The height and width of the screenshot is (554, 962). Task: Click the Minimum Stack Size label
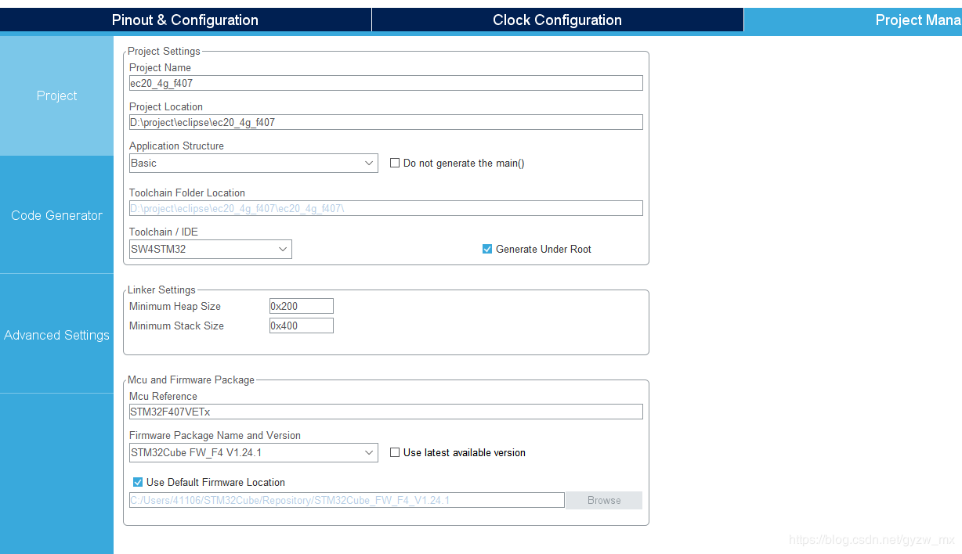[x=176, y=326]
